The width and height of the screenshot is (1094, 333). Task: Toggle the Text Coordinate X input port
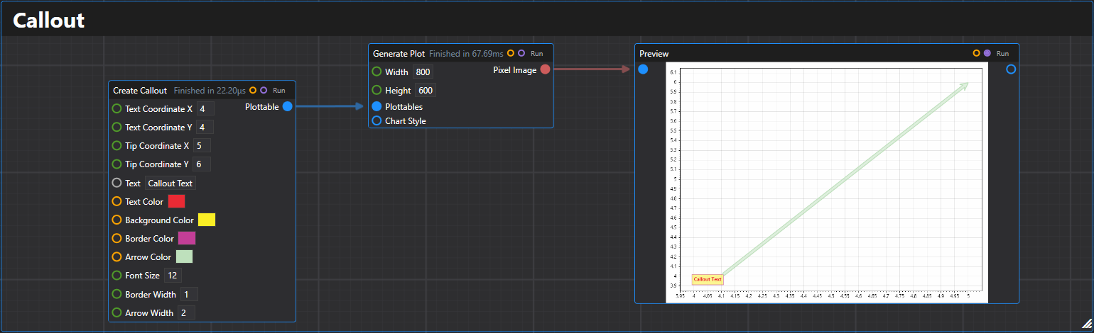click(117, 109)
